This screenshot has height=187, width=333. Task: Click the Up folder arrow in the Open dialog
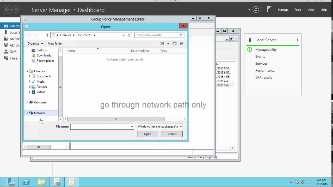[x=47, y=35]
